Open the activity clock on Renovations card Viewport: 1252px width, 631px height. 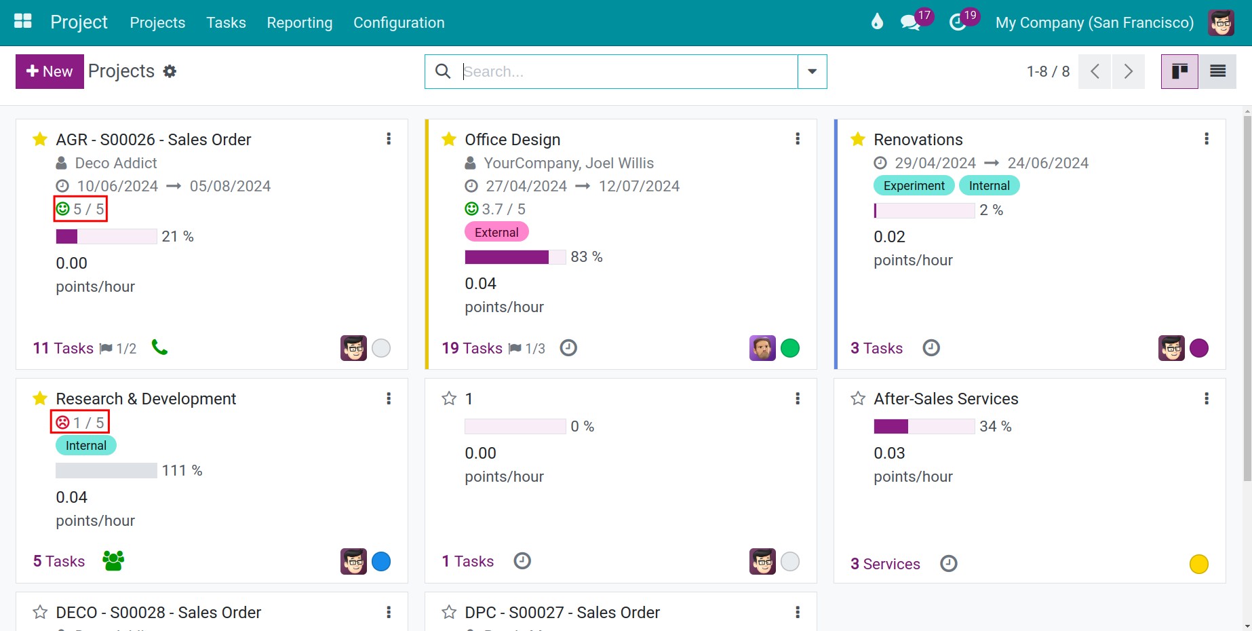pos(931,348)
